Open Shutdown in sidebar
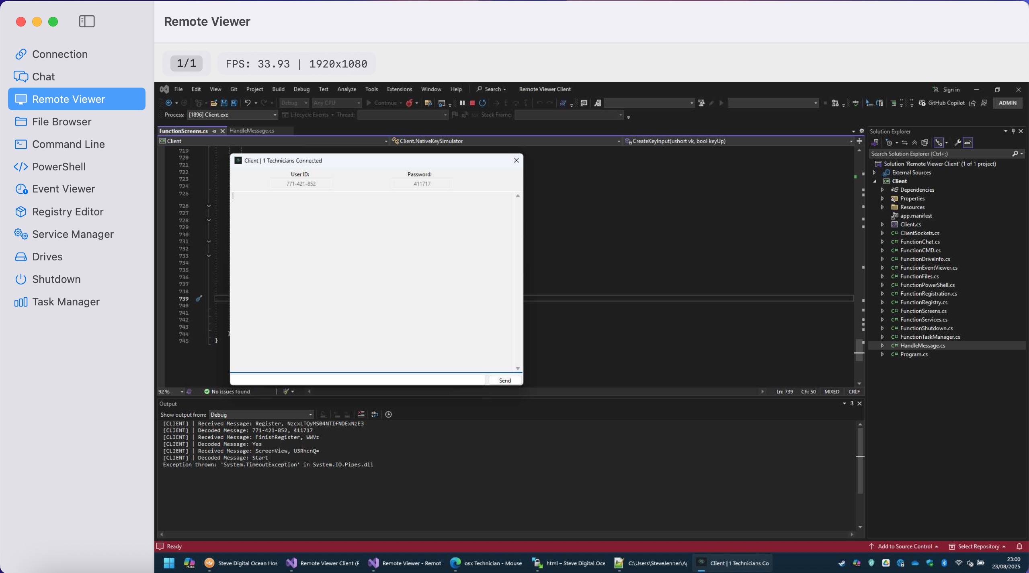Viewport: 1029px width, 573px height. pos(76,279)
